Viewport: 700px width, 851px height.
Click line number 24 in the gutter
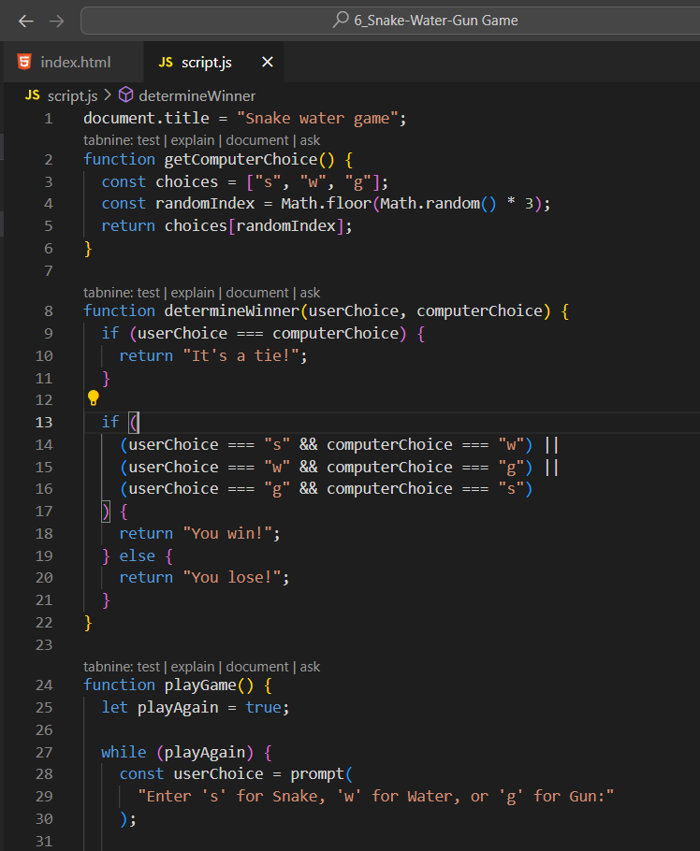click(44, 685)
